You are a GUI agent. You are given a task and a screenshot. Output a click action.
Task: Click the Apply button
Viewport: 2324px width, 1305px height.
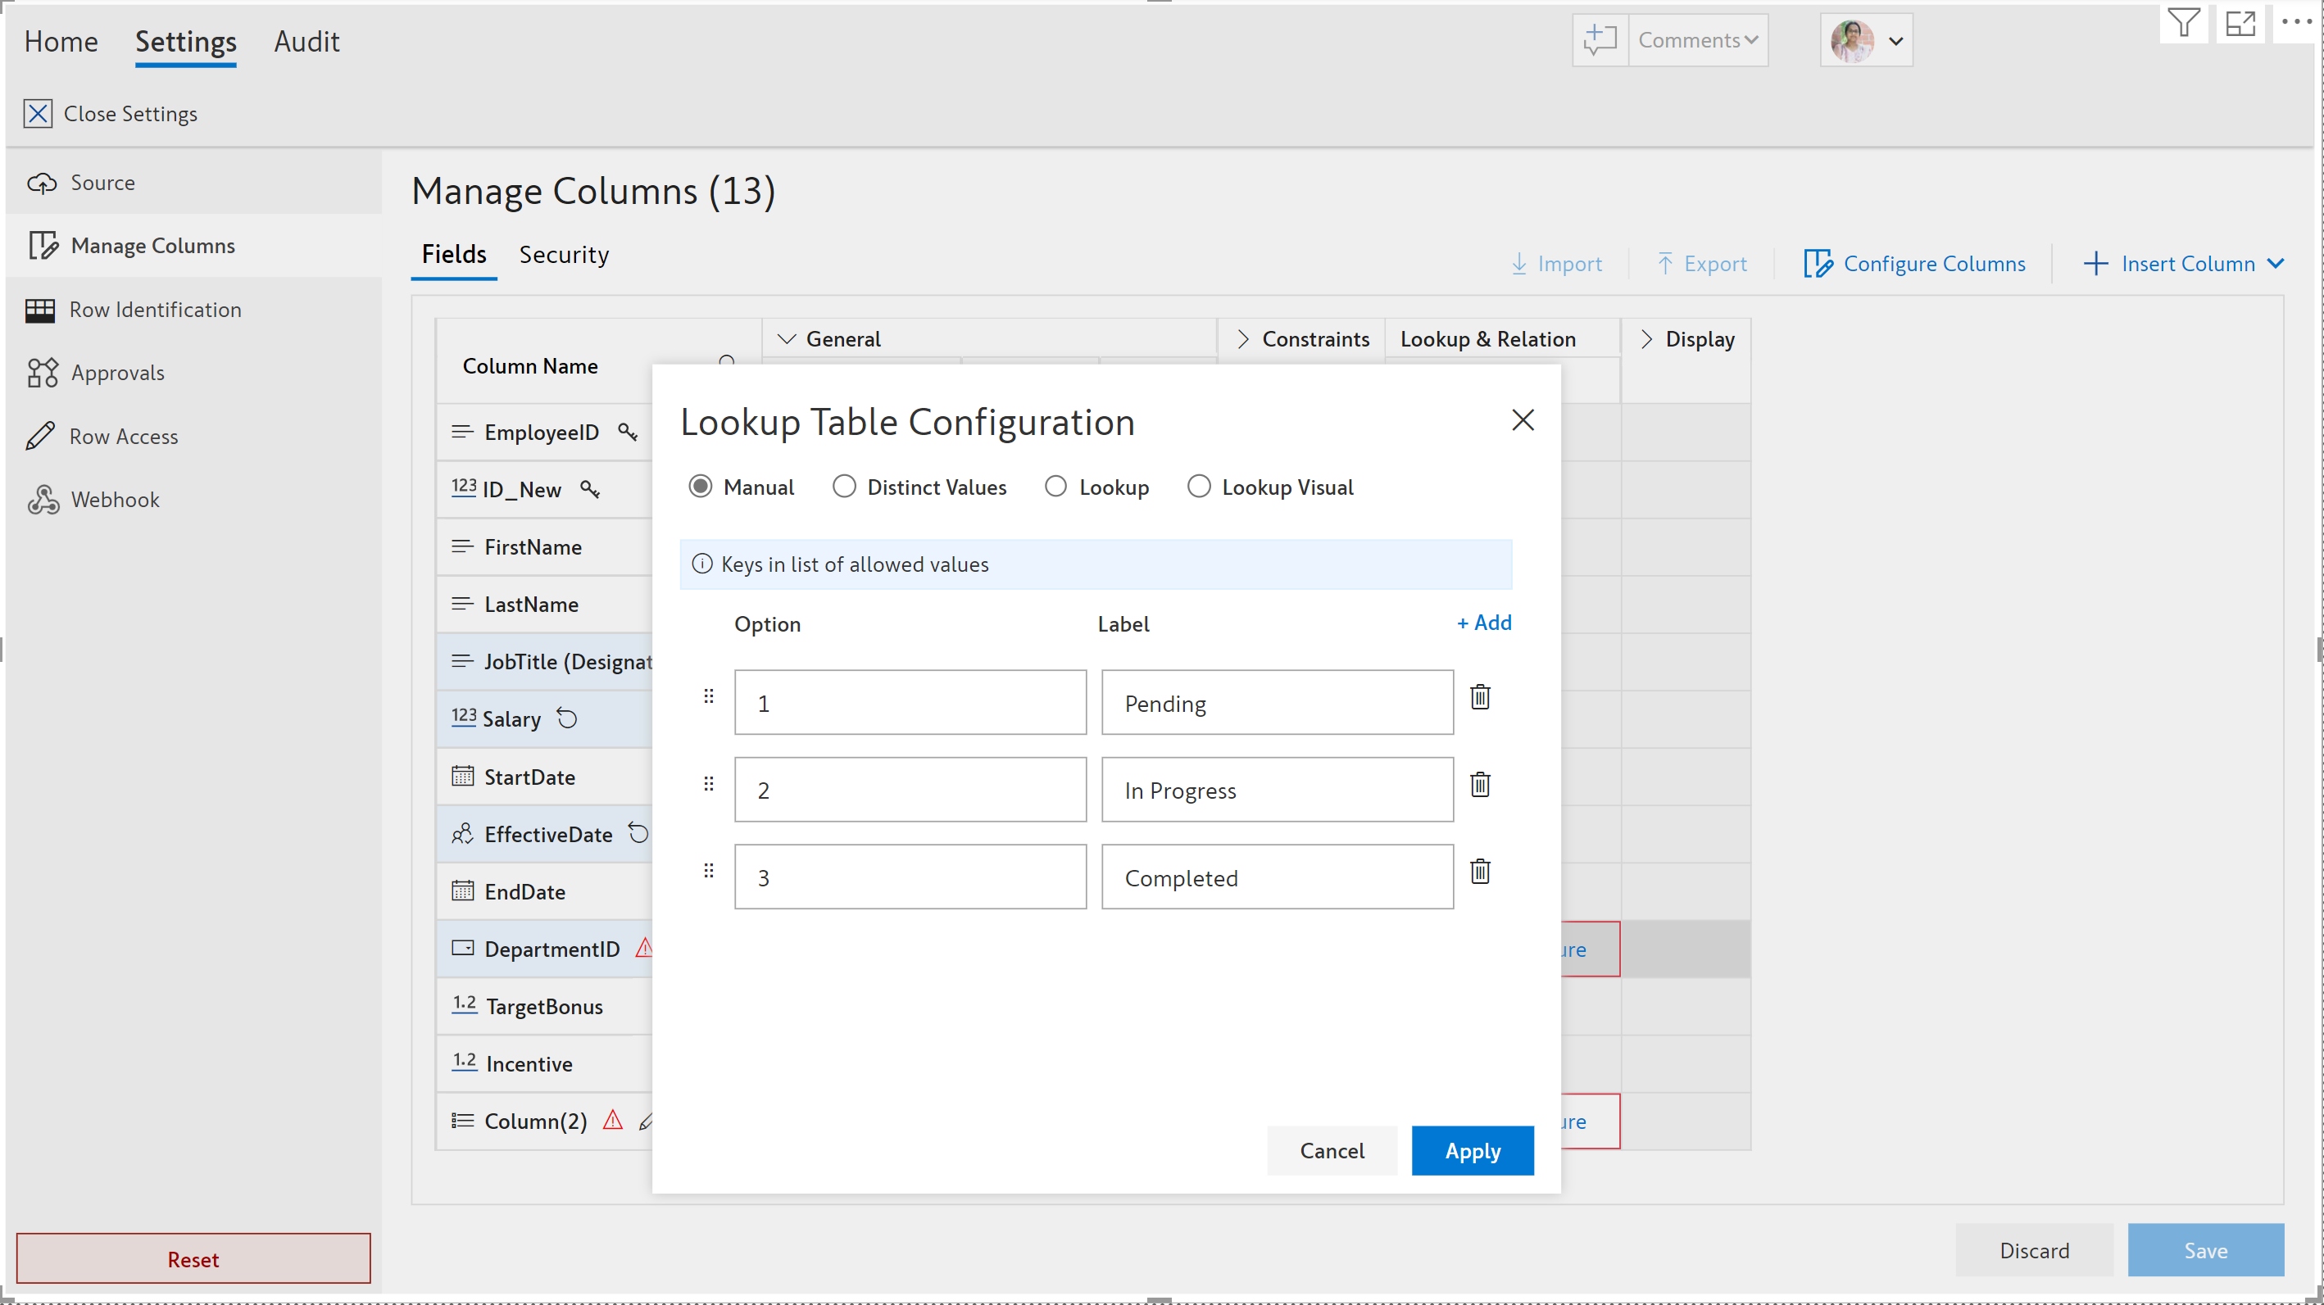[x=1472, y=1150]
